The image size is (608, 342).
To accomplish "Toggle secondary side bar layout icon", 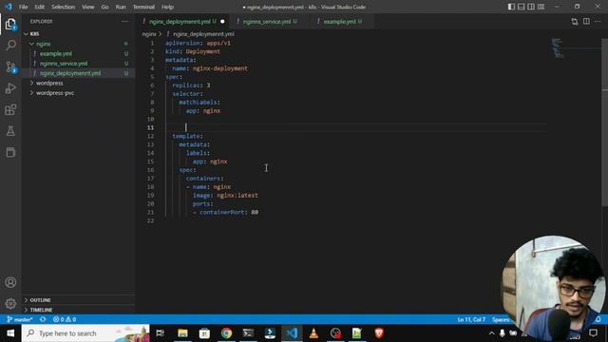I will (x=531, y=7).
